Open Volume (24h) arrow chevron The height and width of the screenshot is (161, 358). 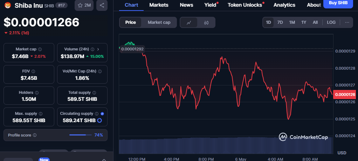[98, 49]
